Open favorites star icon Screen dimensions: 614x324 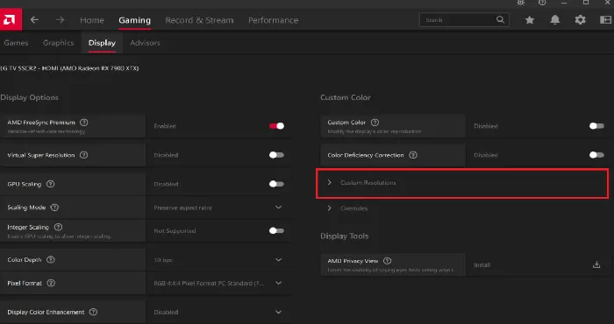click(530, 19)
